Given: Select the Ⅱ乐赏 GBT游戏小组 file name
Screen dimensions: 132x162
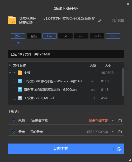Looking at the screenshot, I should (53, 81).
